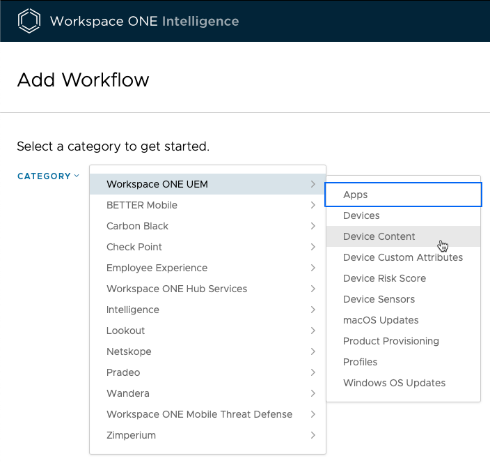This screenshot has width=490, height=463.
Task: Click the Wandera chevron icon
Action: [313, 393]
